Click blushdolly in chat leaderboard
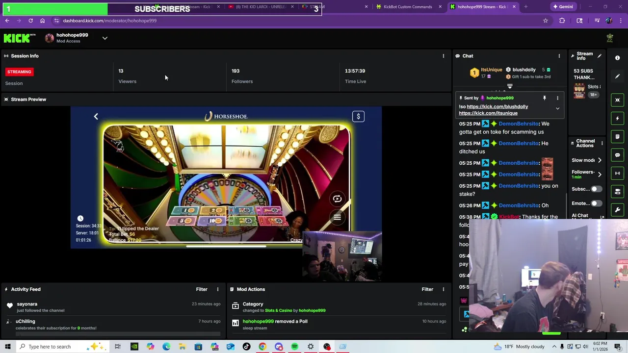The image size is (628, 353). (x=524, y=70)
